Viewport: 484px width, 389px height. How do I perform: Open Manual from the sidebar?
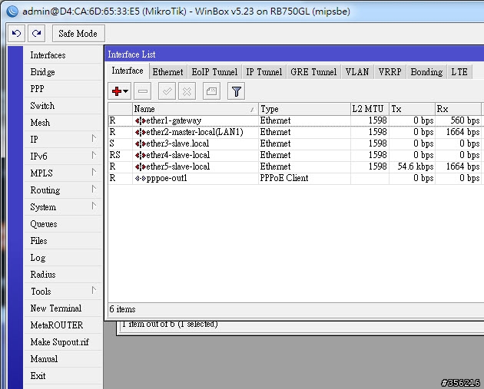click(63, 359)
